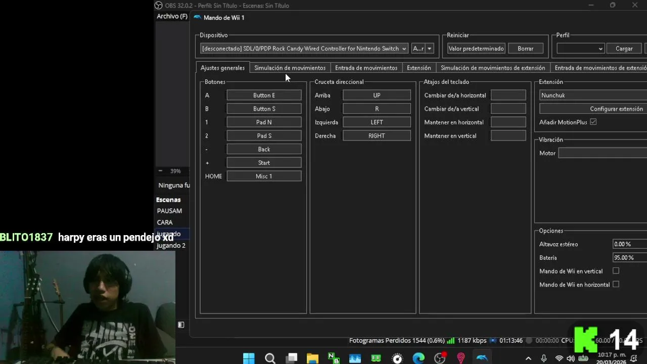Screen dimensions: 647x364
Task: Click the Vibración Motor mapping field
Action: [x=603, y=153]
